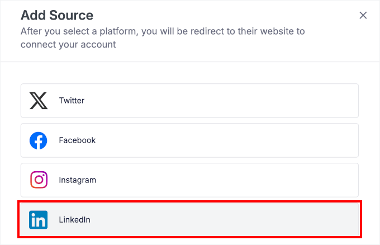Click the Instagram camera logo icon
Screen dimensions: 380x245
[39, 180]
